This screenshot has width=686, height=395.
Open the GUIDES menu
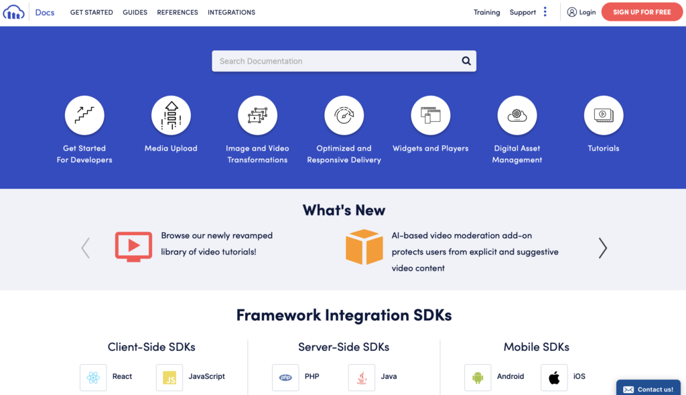click(x=135, y=12)
